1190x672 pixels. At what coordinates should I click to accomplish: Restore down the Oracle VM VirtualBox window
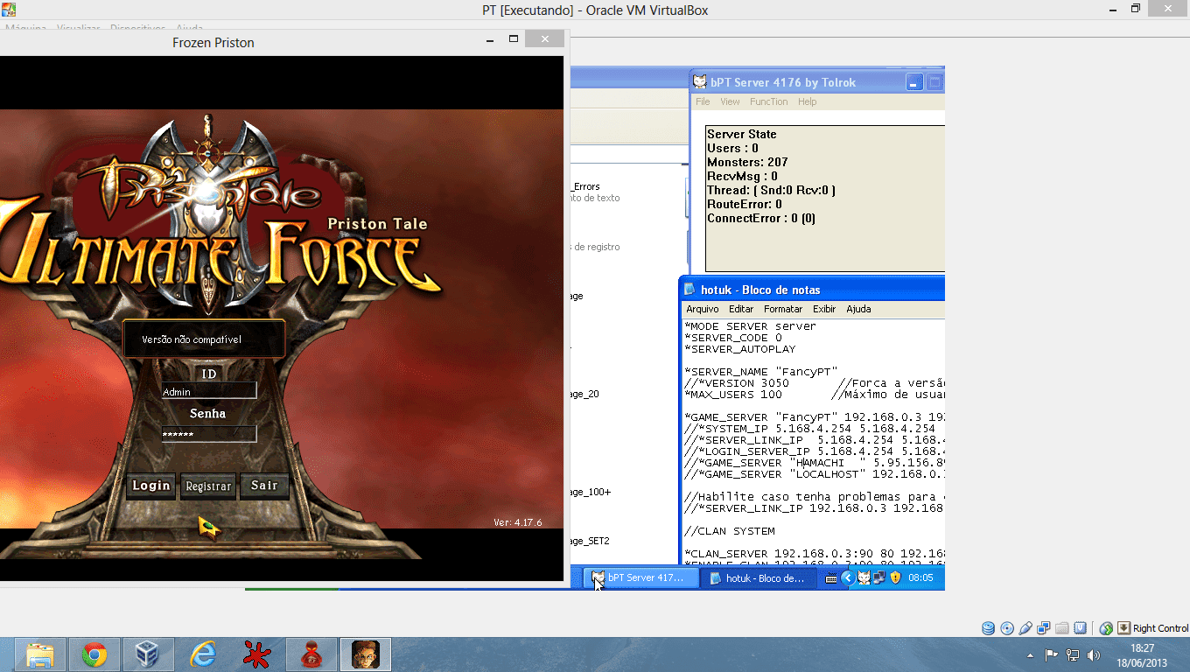pyautogui.click(x=1136, y=9)
